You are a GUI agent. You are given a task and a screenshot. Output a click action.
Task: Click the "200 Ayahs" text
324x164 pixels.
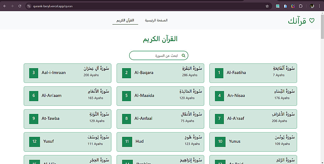click(x=91, y=75)
